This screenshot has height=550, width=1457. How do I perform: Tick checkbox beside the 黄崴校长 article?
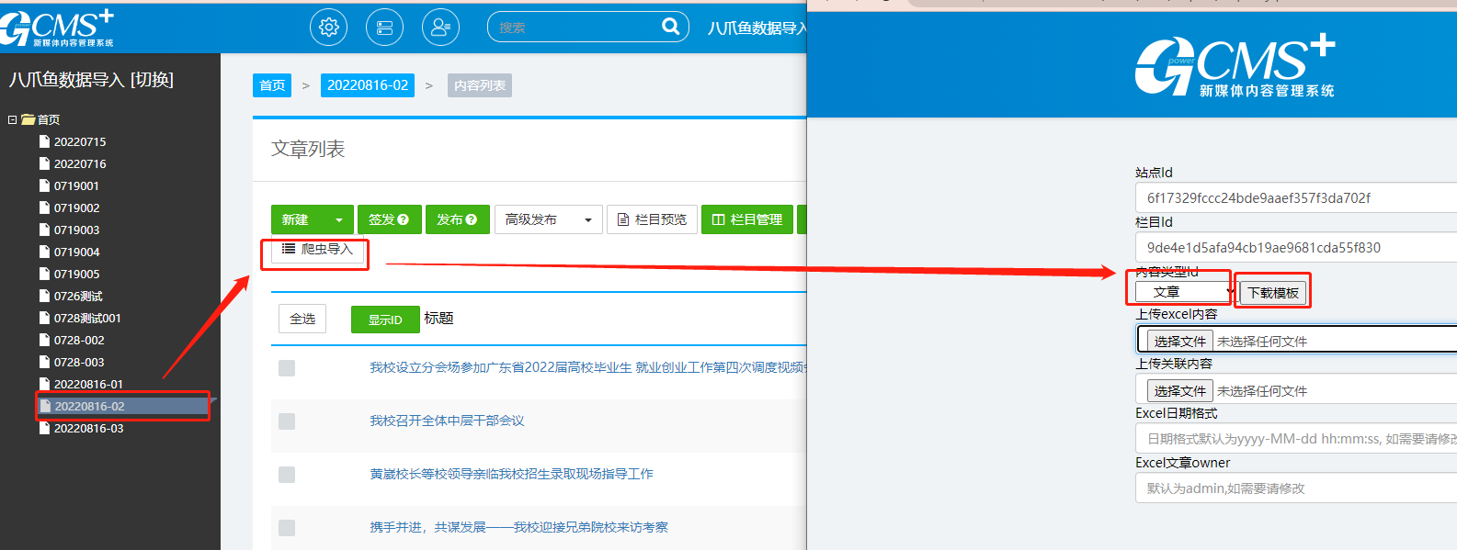coord(287,475)
